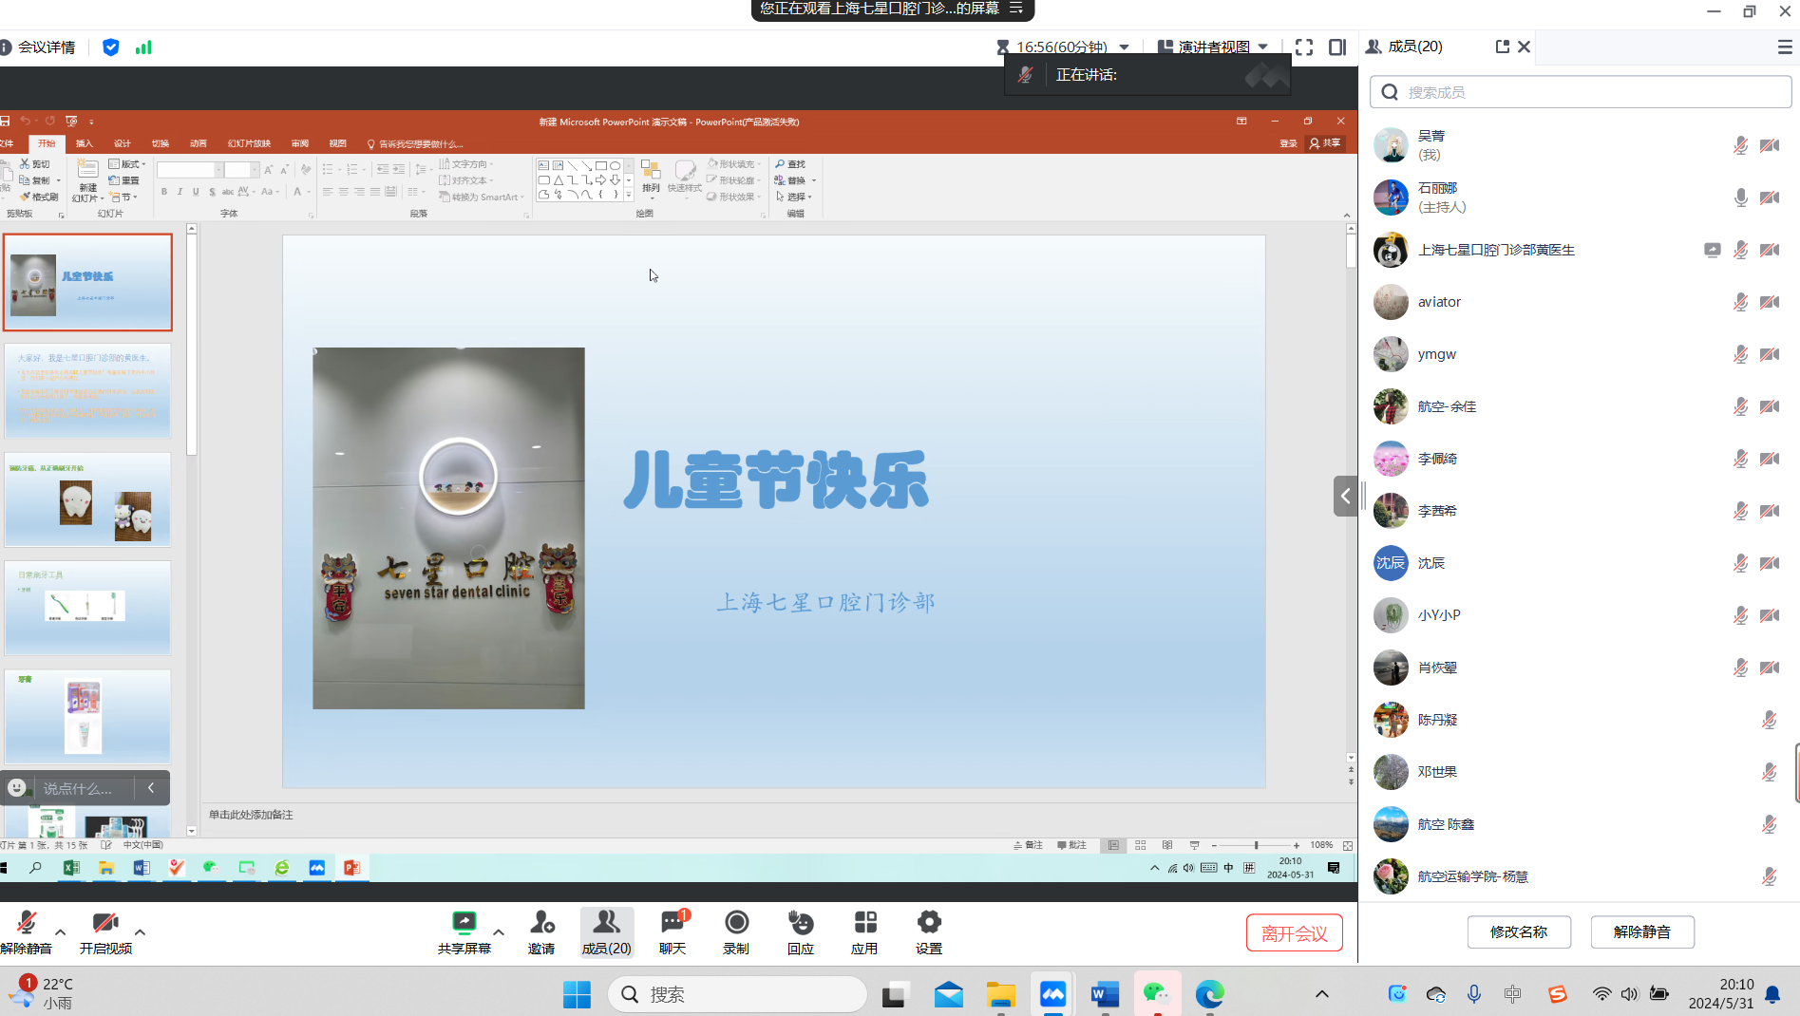The height and width of the screenshot is (1016, 1800).
Task: Open meeting details
Action: [38, 47]
